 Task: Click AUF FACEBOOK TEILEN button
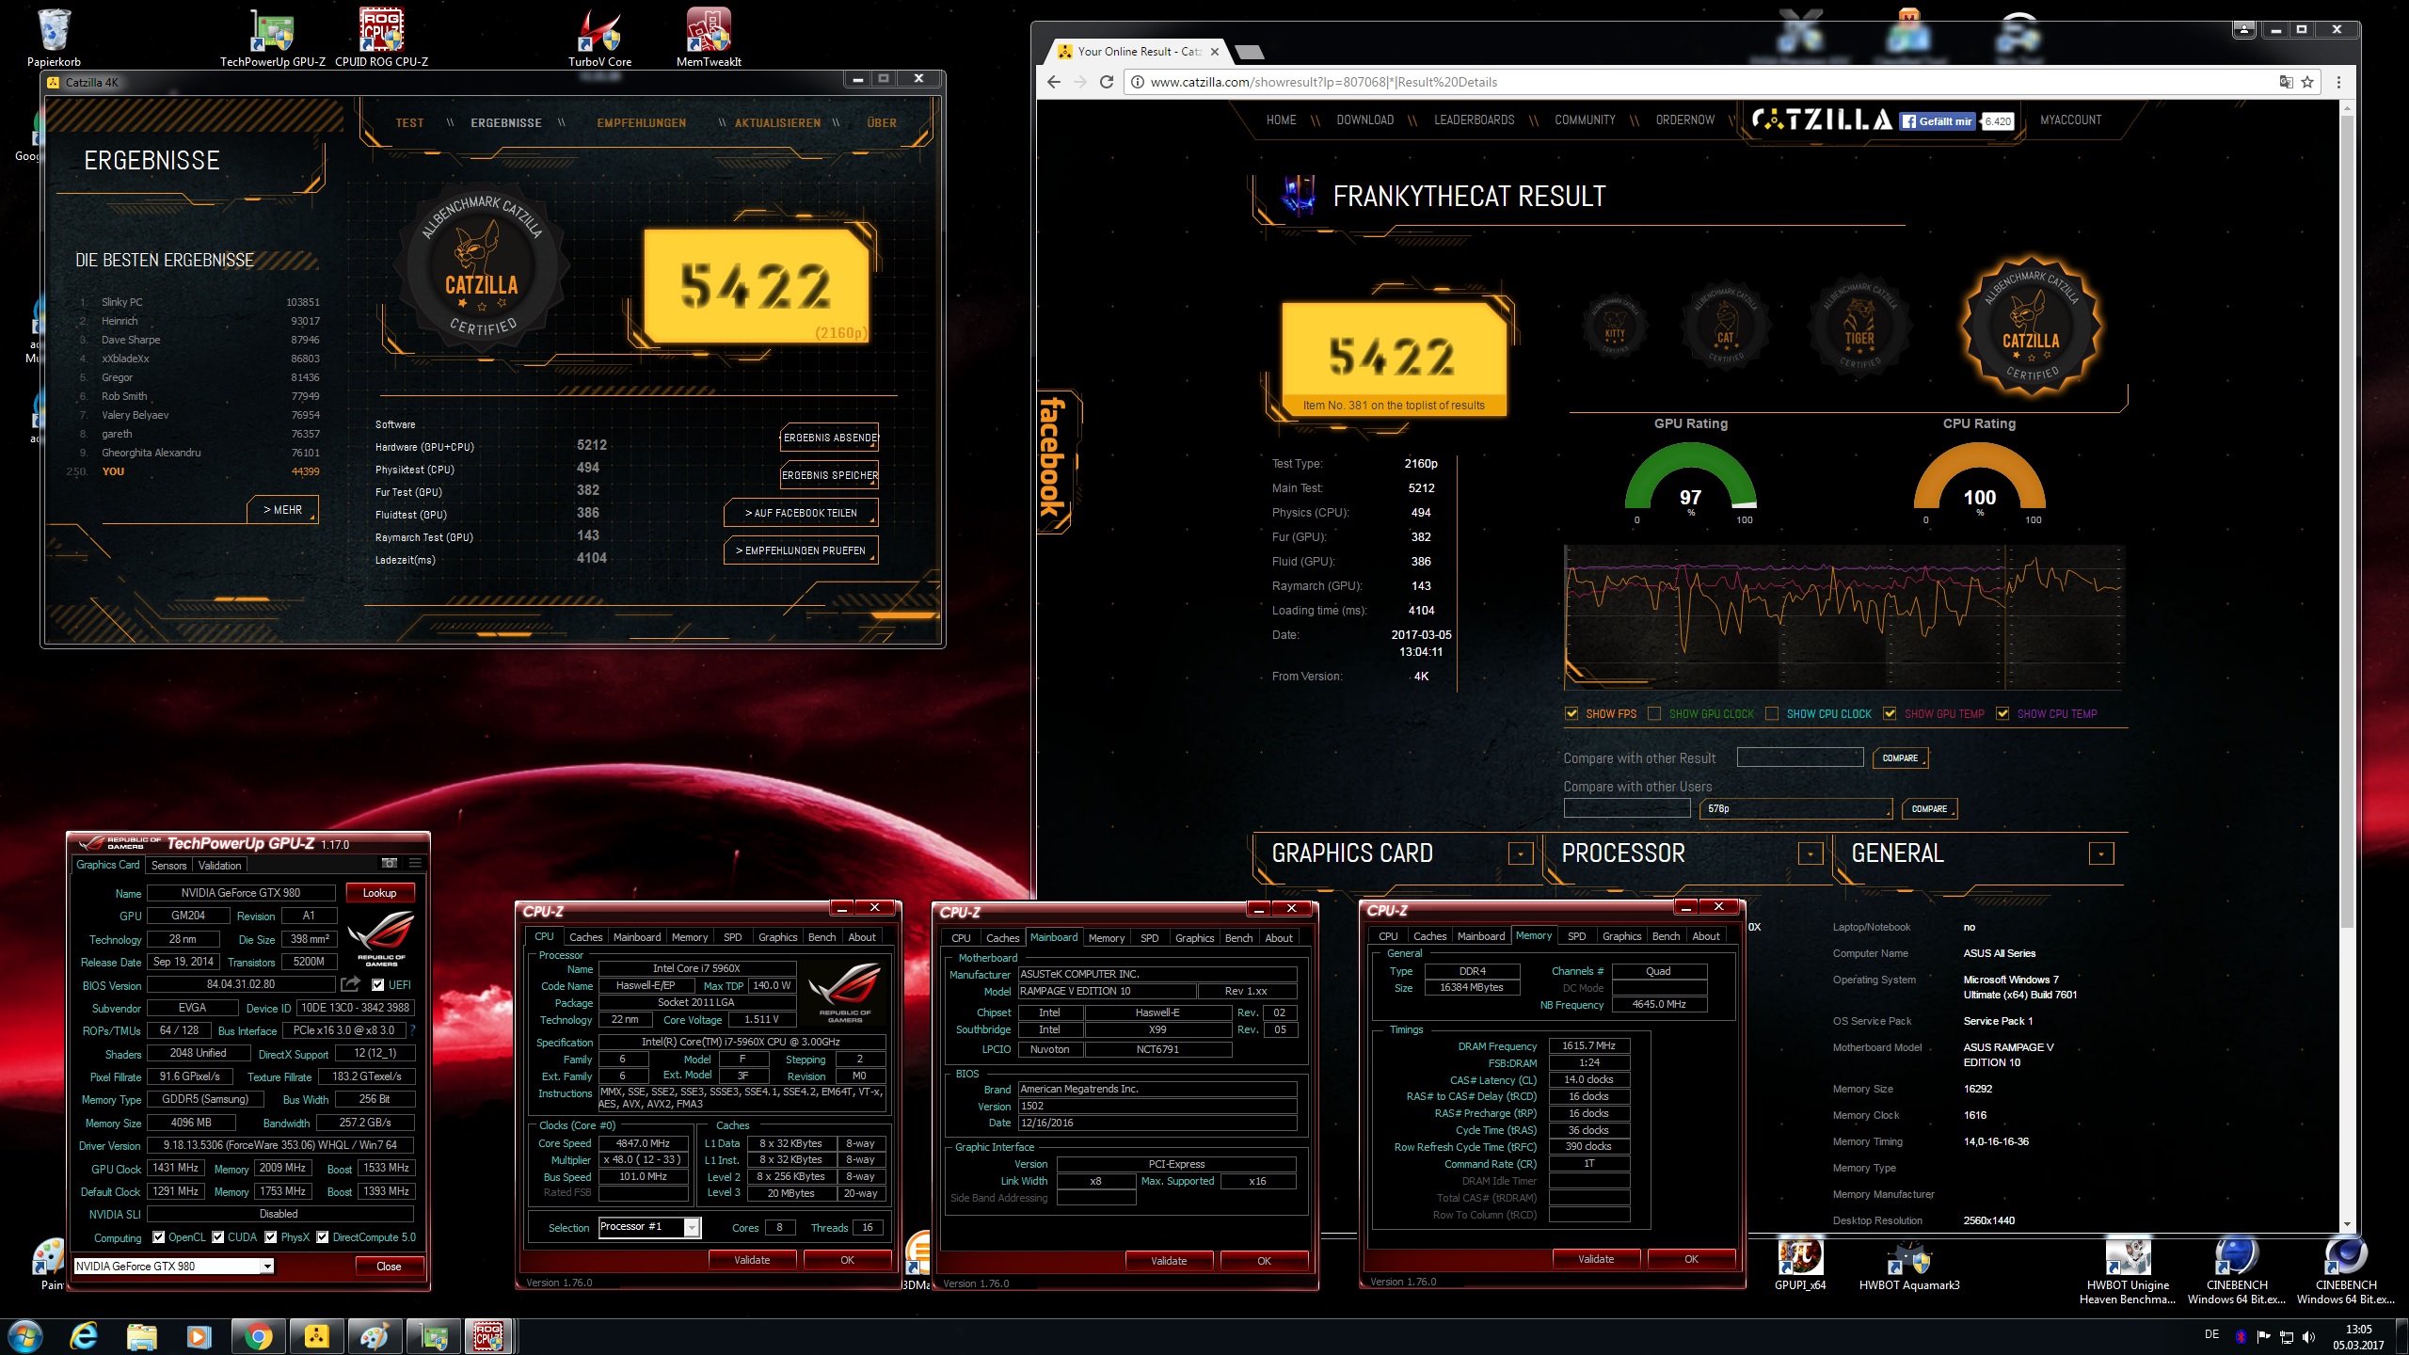point(801,513)
